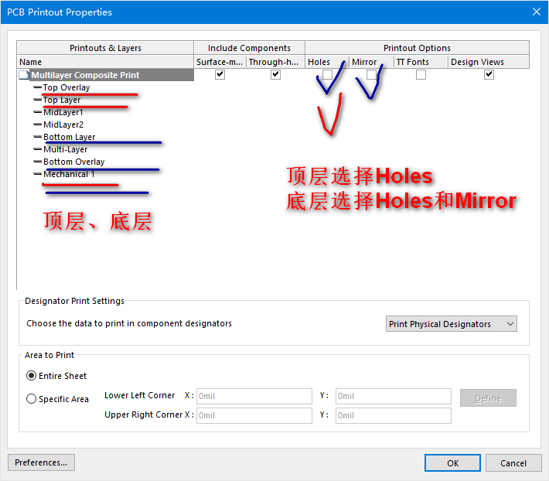Click the Multilayer Composite Print document icon
The width and height of the screenshot is (549, 481).
(24, 75)
